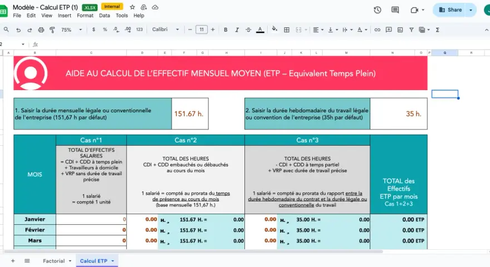Open horizontal align dropdown
Viewport: 490px width, 267px height.
click(x=318, y=29)
